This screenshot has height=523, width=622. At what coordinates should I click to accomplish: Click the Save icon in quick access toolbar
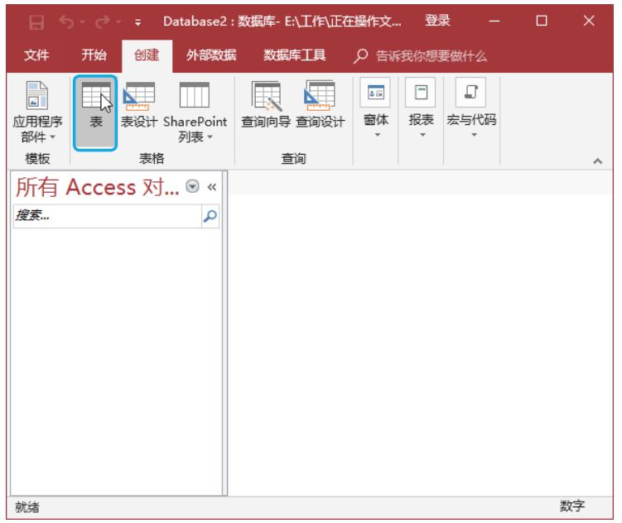(36, 22)
